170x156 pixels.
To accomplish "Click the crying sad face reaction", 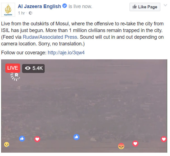I will tap(7, 145).
